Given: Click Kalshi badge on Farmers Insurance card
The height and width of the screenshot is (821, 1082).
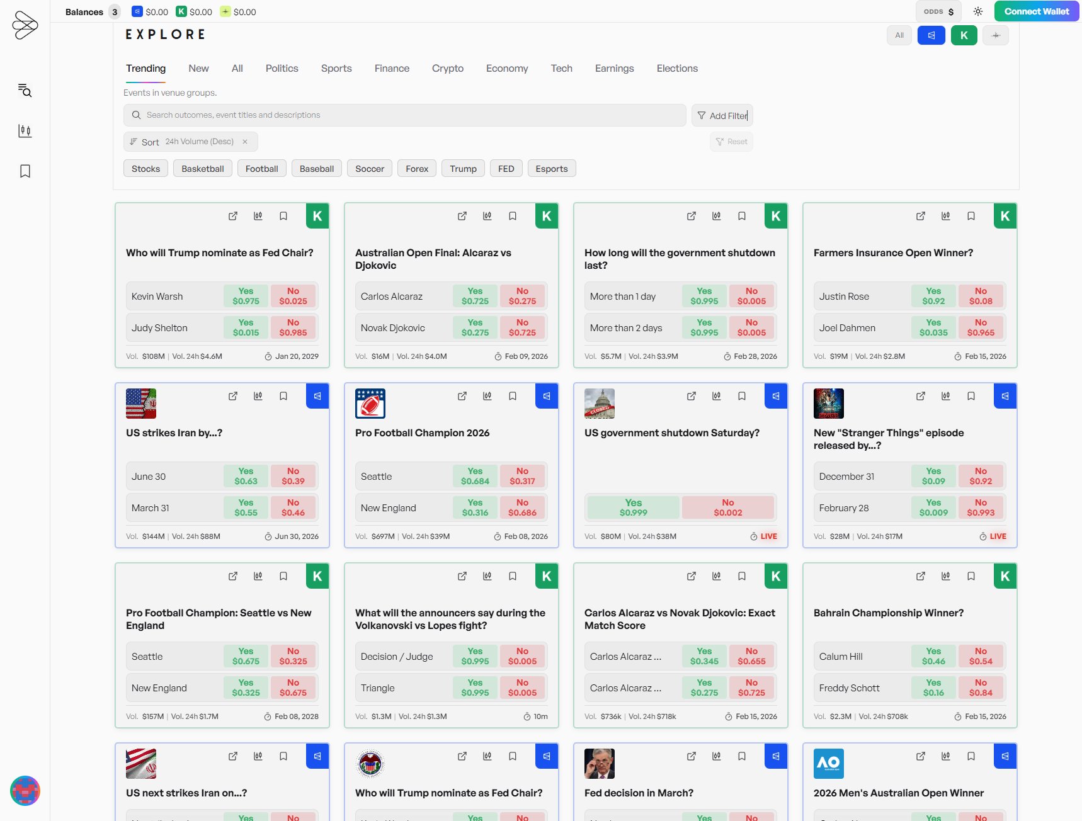Looking at the screenshot, I should click(1005, 216).
